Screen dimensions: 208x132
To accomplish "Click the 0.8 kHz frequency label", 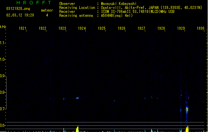I will (3, 92).
